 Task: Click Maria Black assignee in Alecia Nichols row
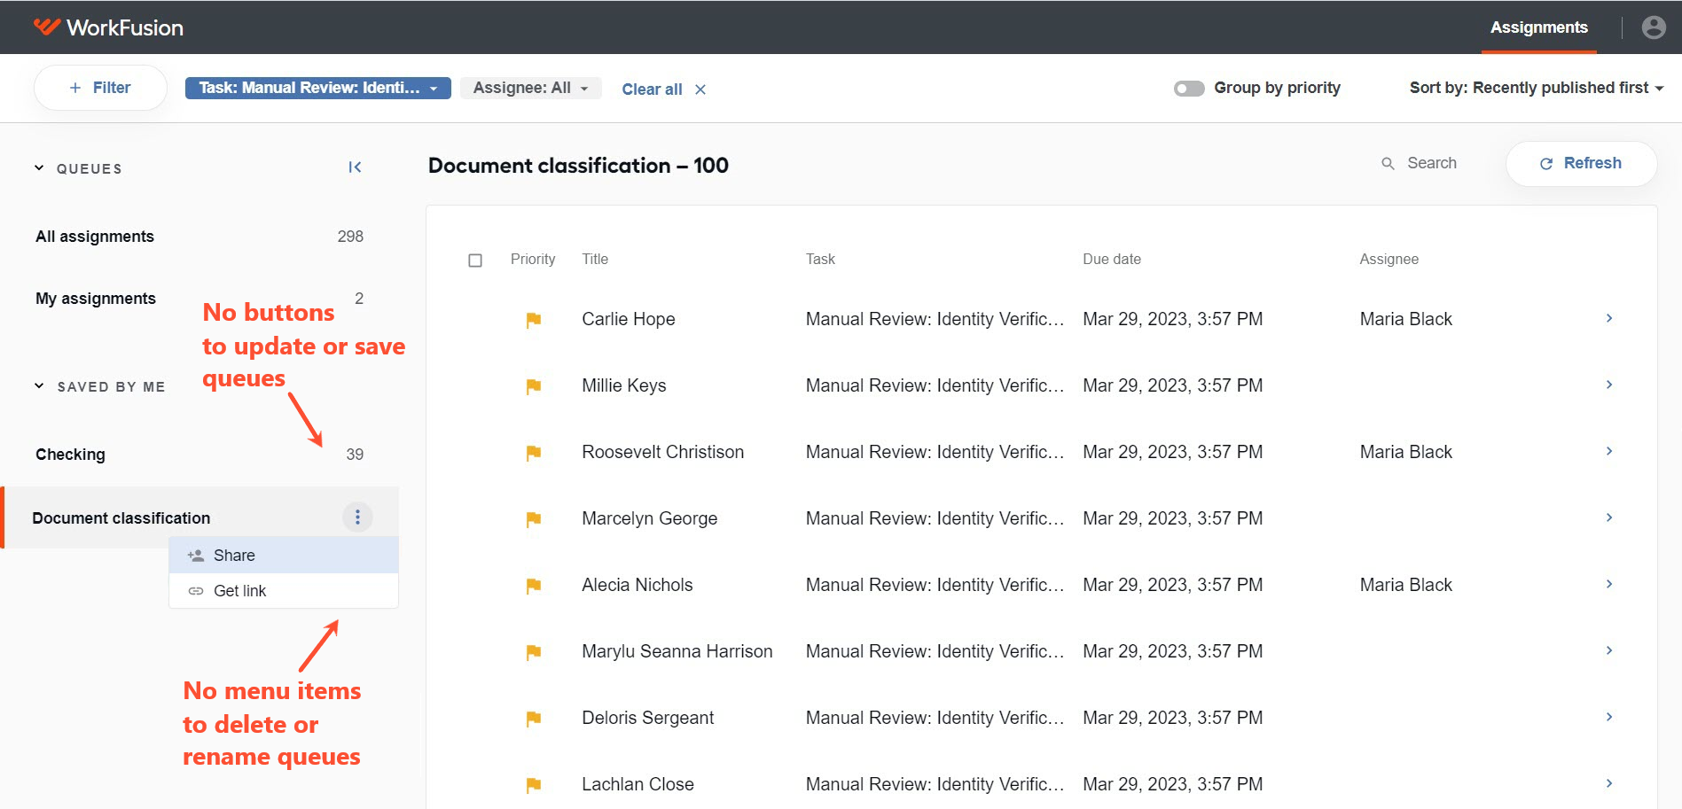point(1406,585)
